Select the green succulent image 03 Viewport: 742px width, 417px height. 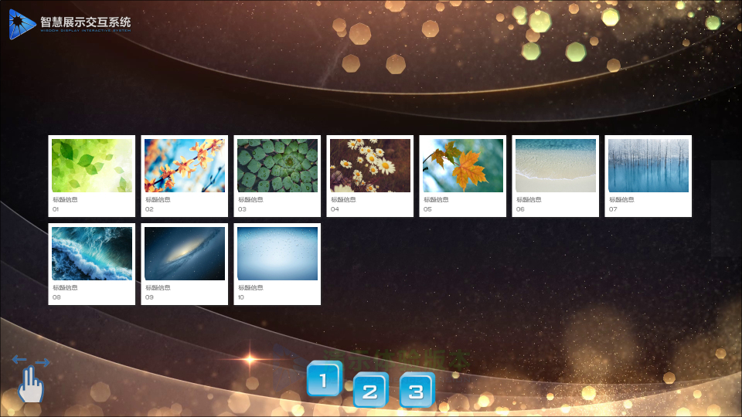tap(277, 165)
